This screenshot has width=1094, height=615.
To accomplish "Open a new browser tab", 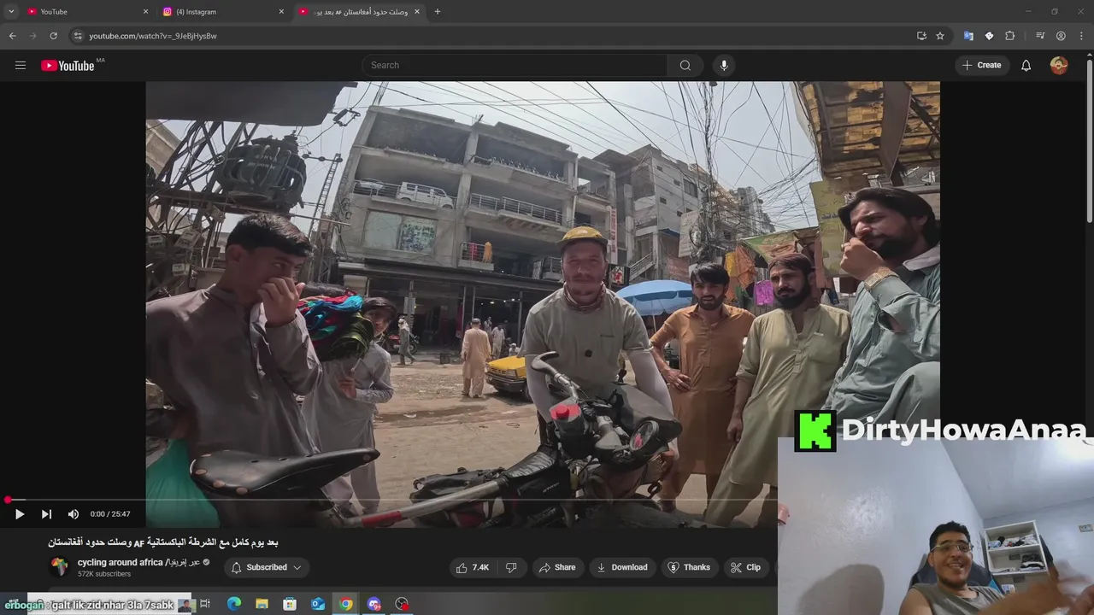I will point(438,11).
